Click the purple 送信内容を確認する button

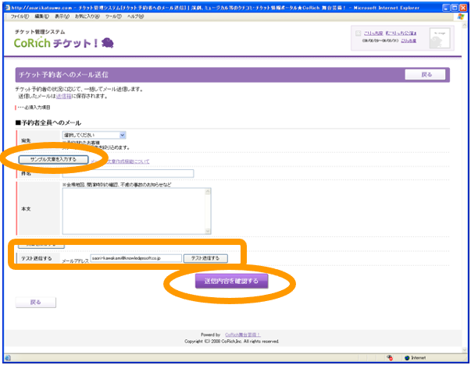[231, 281]
